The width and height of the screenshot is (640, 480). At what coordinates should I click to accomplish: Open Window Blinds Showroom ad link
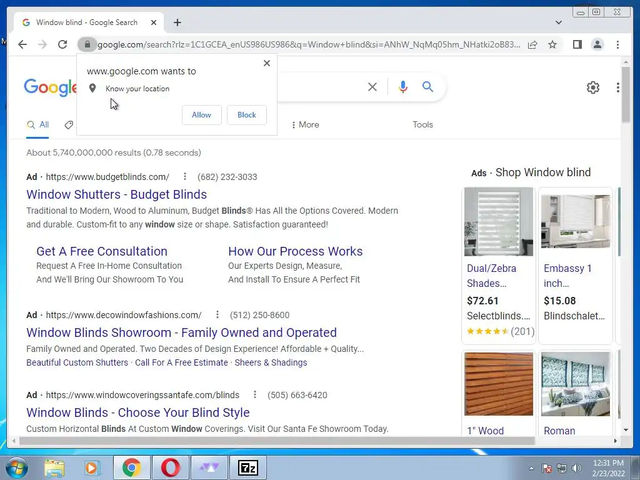pos(181,332)
